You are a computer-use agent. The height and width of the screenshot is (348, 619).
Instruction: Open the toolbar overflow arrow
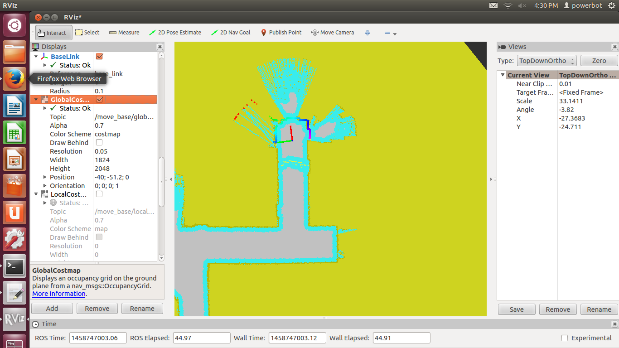395,34
